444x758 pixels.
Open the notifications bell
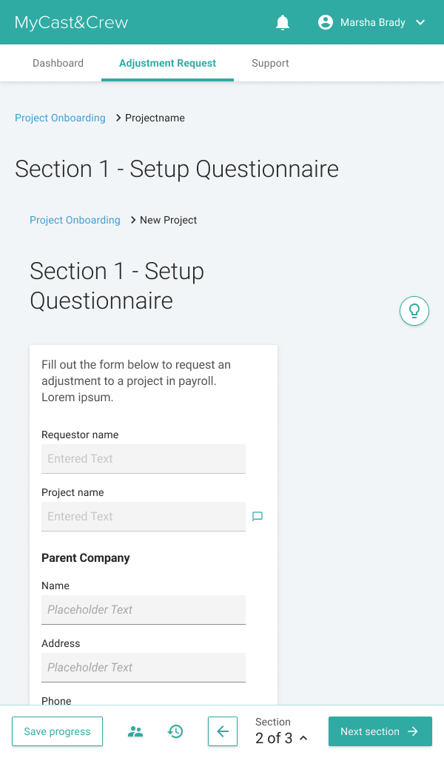283,22
